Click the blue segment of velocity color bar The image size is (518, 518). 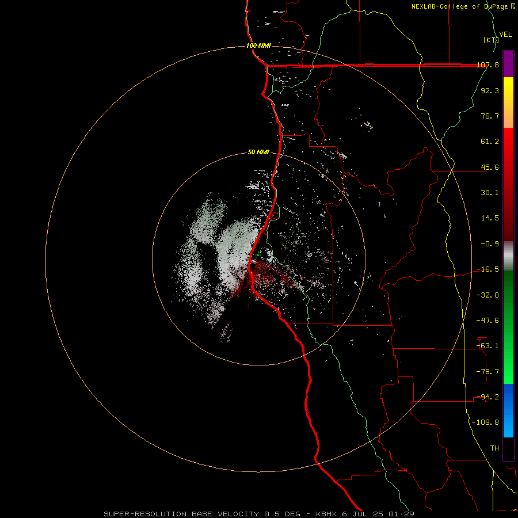click(508, 410)
